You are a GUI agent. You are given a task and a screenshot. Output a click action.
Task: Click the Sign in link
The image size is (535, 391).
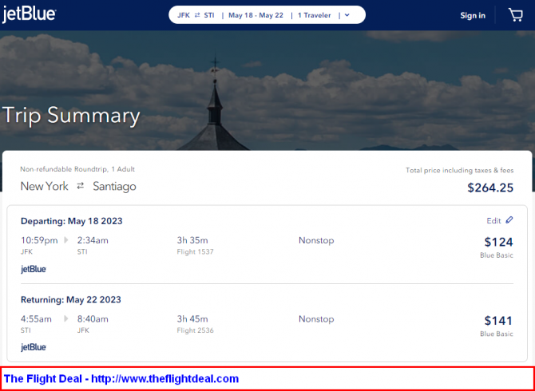tap(473, 15)
